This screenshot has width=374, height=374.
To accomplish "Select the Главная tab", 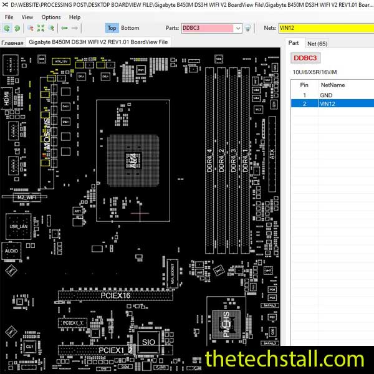I will point(12,42).
